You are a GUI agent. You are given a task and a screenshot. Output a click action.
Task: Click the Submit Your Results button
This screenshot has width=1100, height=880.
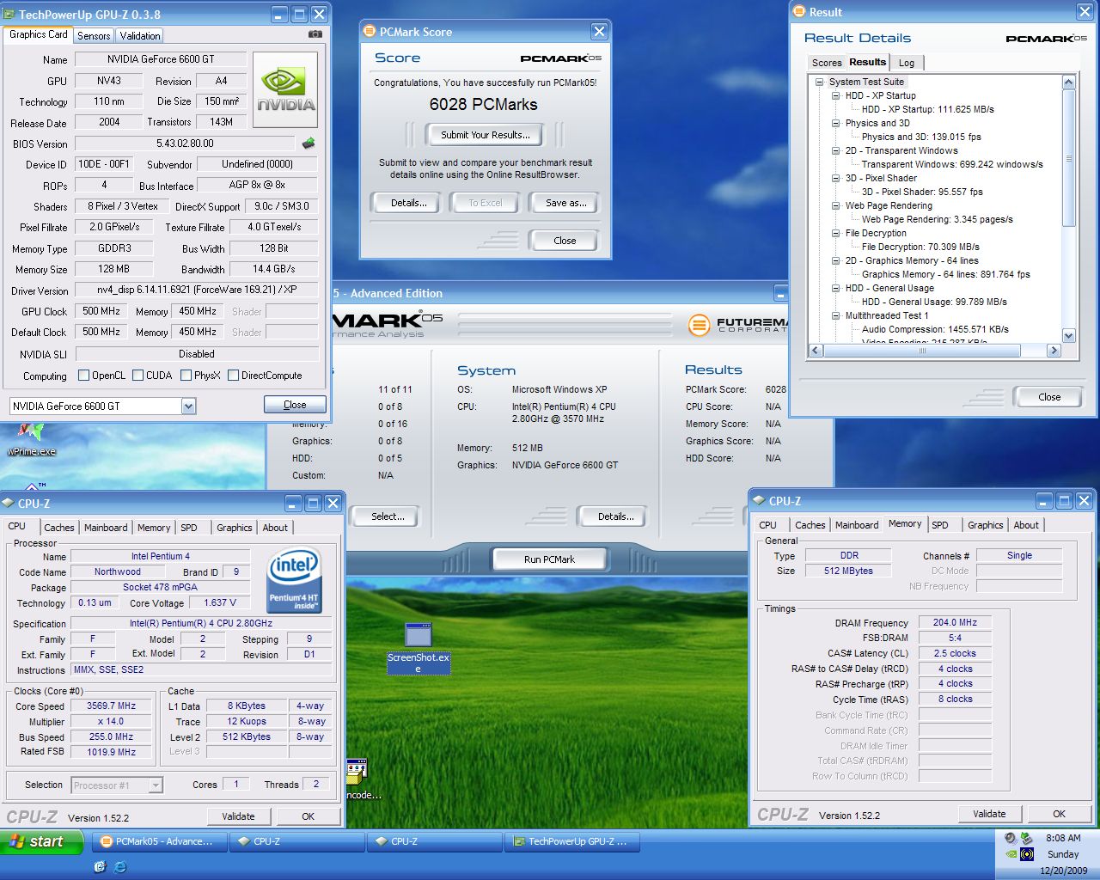(x=486, y=135)
